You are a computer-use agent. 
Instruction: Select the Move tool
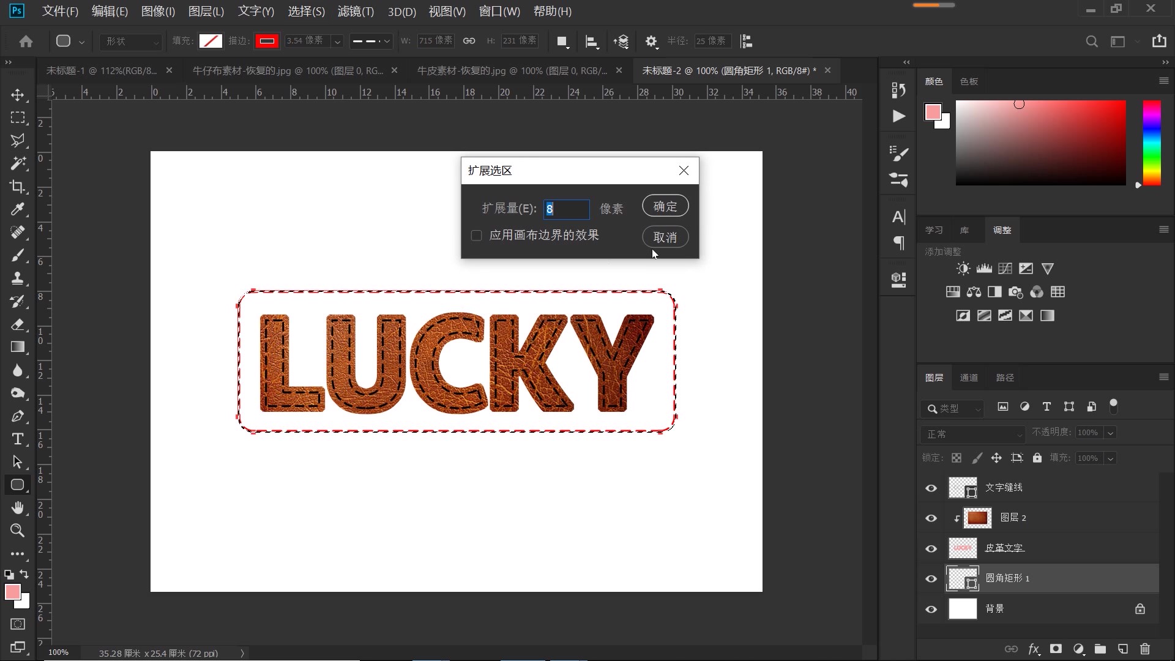point(17,95)
